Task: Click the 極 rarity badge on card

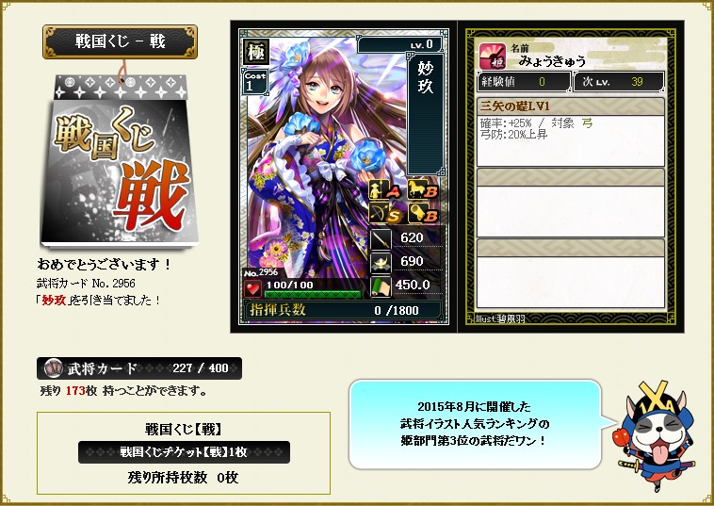Action: point(255,52)
